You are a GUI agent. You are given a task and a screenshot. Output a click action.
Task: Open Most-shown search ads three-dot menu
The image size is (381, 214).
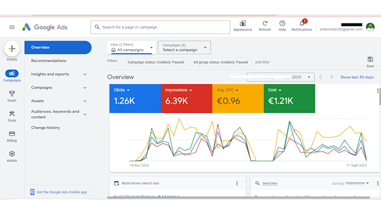tap(237, 183)
